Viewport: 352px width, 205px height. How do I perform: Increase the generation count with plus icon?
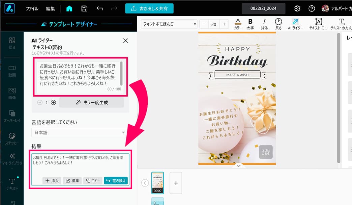pyautogui.click(x=53, y=103)
